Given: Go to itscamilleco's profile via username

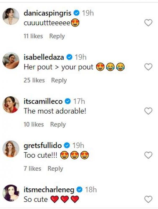Looking at the screenshot, I should [x=43, y=101].
